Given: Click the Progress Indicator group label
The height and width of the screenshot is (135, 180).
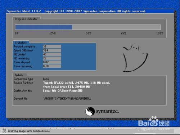Looking at the screenshot, I should point(26,19).
